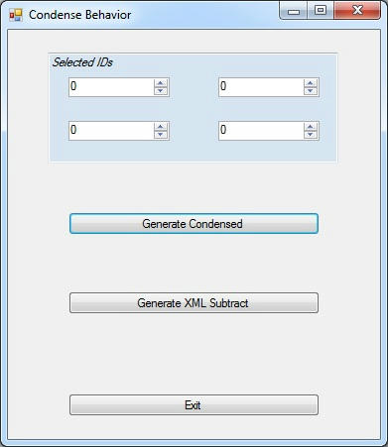Minimize the Condense Behavior window
This screenshot has height=447, width=388.
(x=294, y=11)
